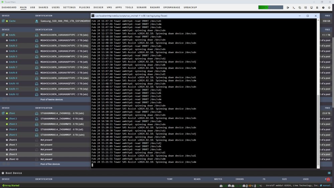Screen dimensions: 334x188
Task: Click the 23.8 TB free value
Action: (x=326, y=114)
